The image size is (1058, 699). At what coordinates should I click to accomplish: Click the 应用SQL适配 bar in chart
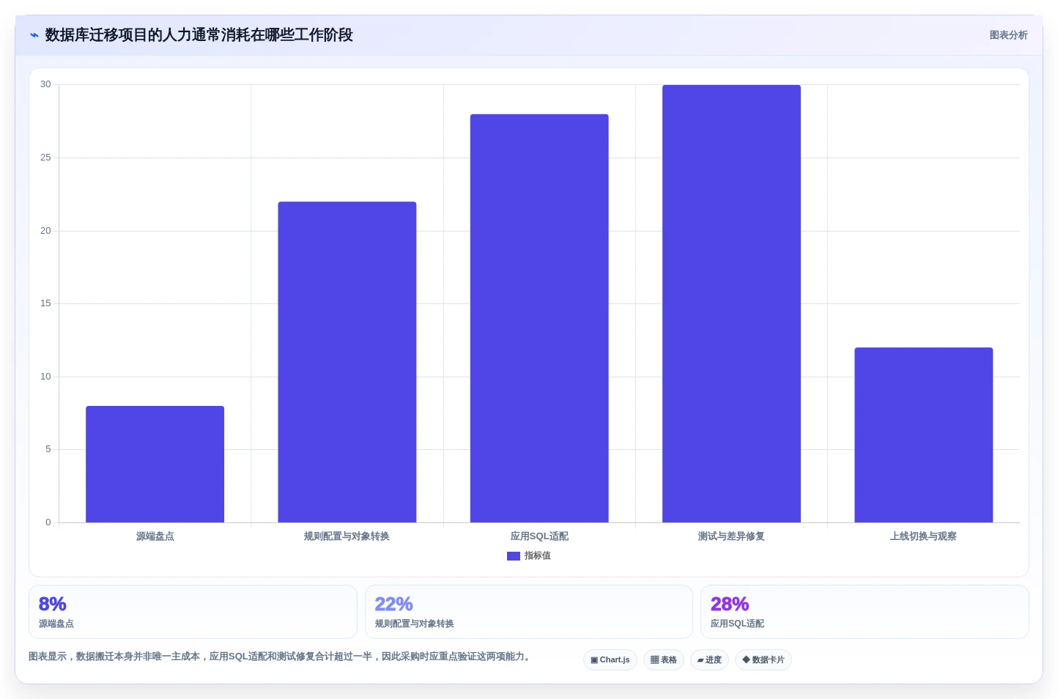click(539, 318)
